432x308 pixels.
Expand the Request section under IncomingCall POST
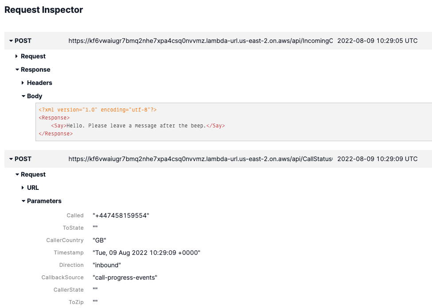(16, 56)
